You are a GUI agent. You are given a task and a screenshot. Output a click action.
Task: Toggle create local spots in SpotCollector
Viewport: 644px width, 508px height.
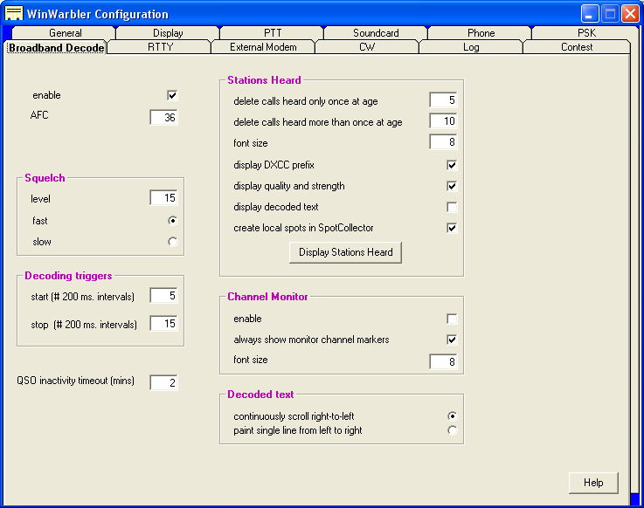(452, 228)
